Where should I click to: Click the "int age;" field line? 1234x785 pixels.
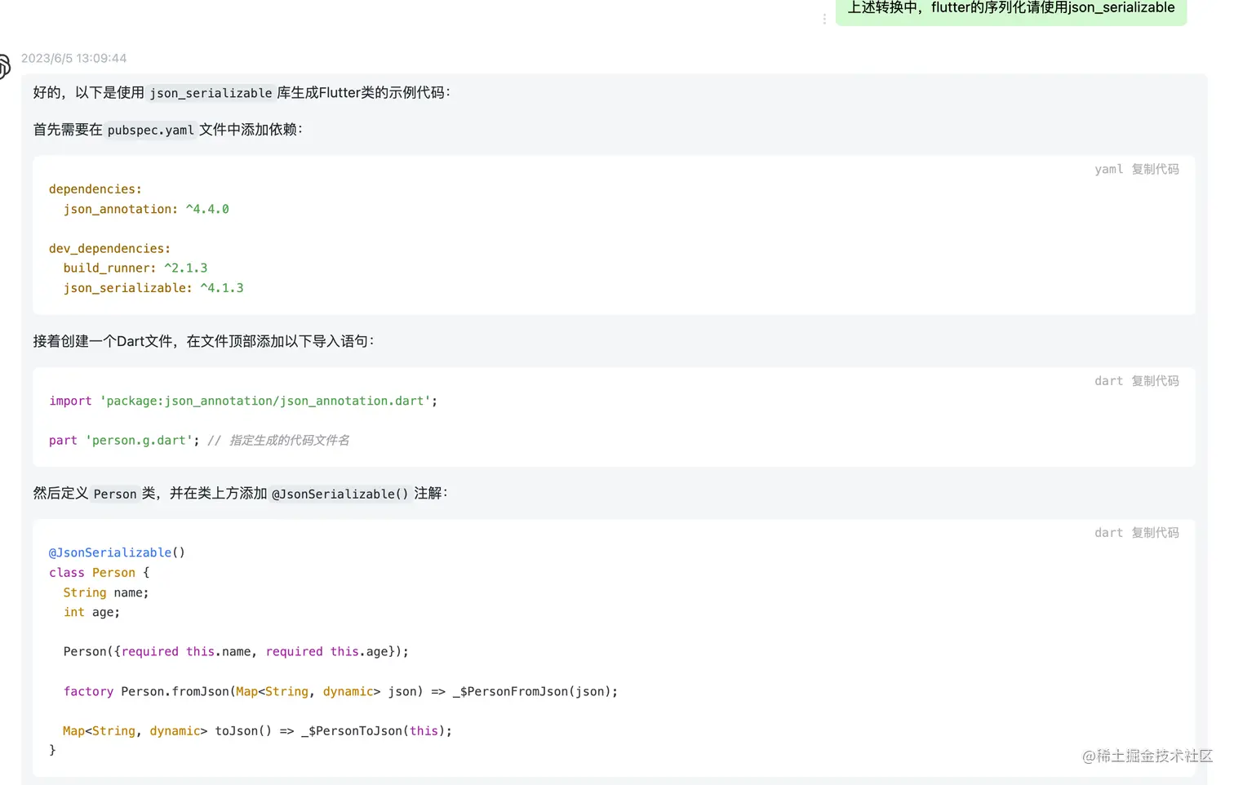click(x=91, y=612)
